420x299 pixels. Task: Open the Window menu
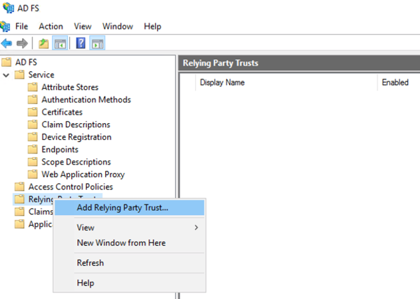pyautogui.click(x=117, y=26)
